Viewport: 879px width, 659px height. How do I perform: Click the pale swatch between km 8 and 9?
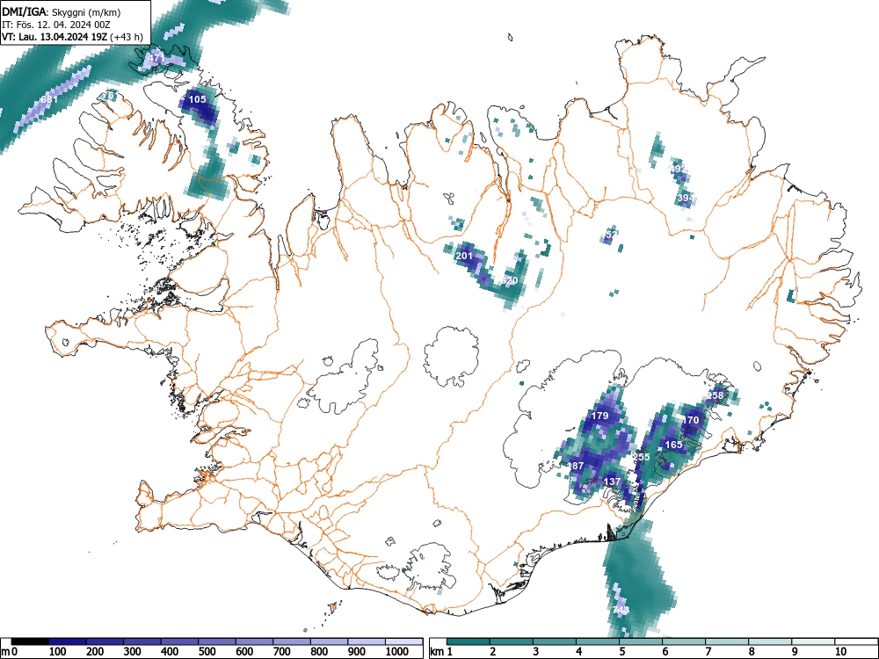point(770,641)
